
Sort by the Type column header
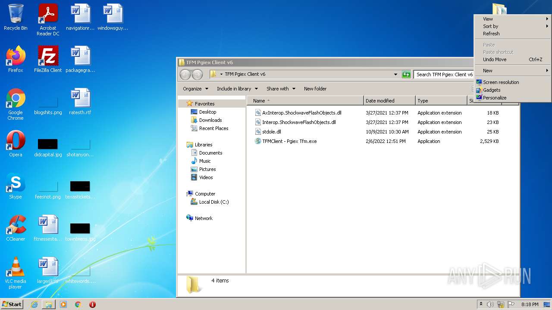click(441, 101)
